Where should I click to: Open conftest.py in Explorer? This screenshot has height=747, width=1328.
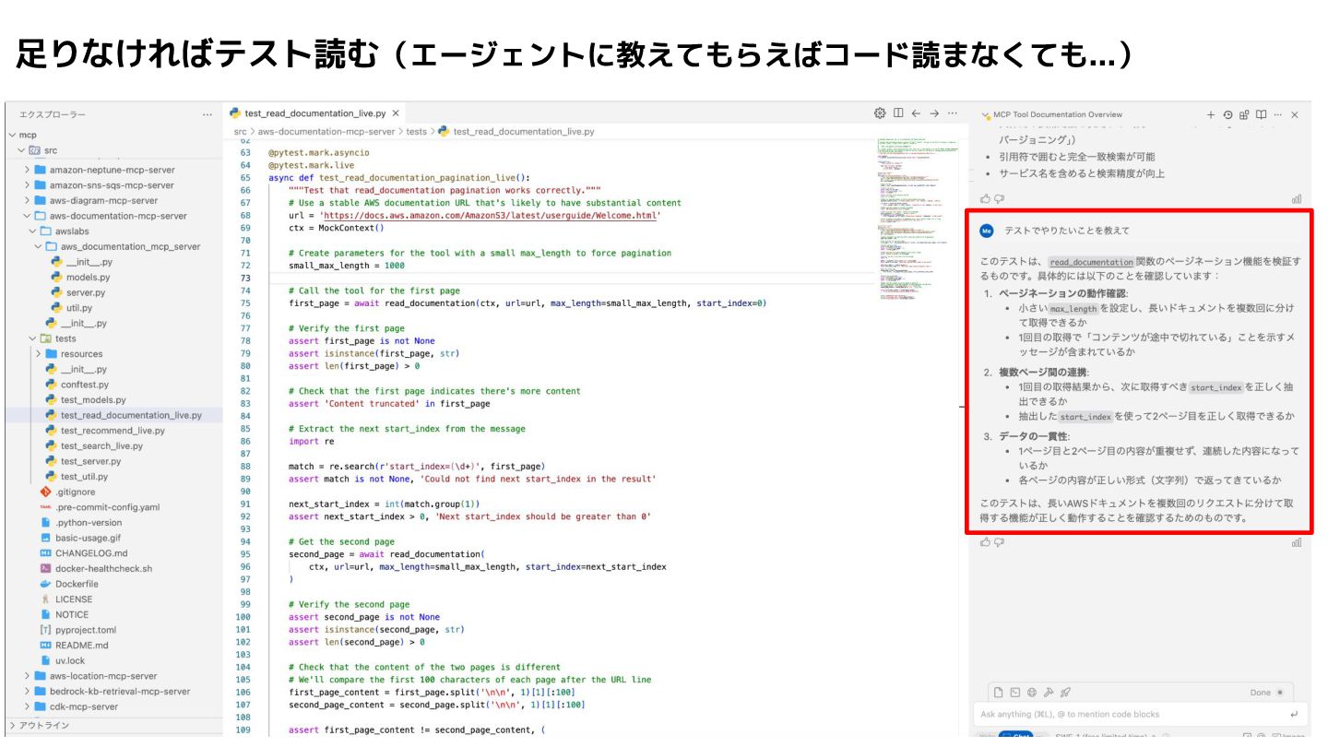tap(84, 385)
